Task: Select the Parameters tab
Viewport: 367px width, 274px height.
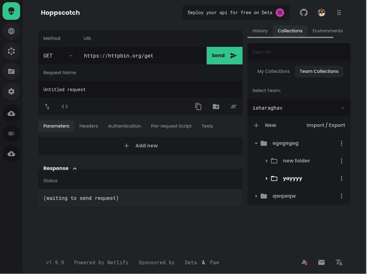Action: (x=56, y=126)
